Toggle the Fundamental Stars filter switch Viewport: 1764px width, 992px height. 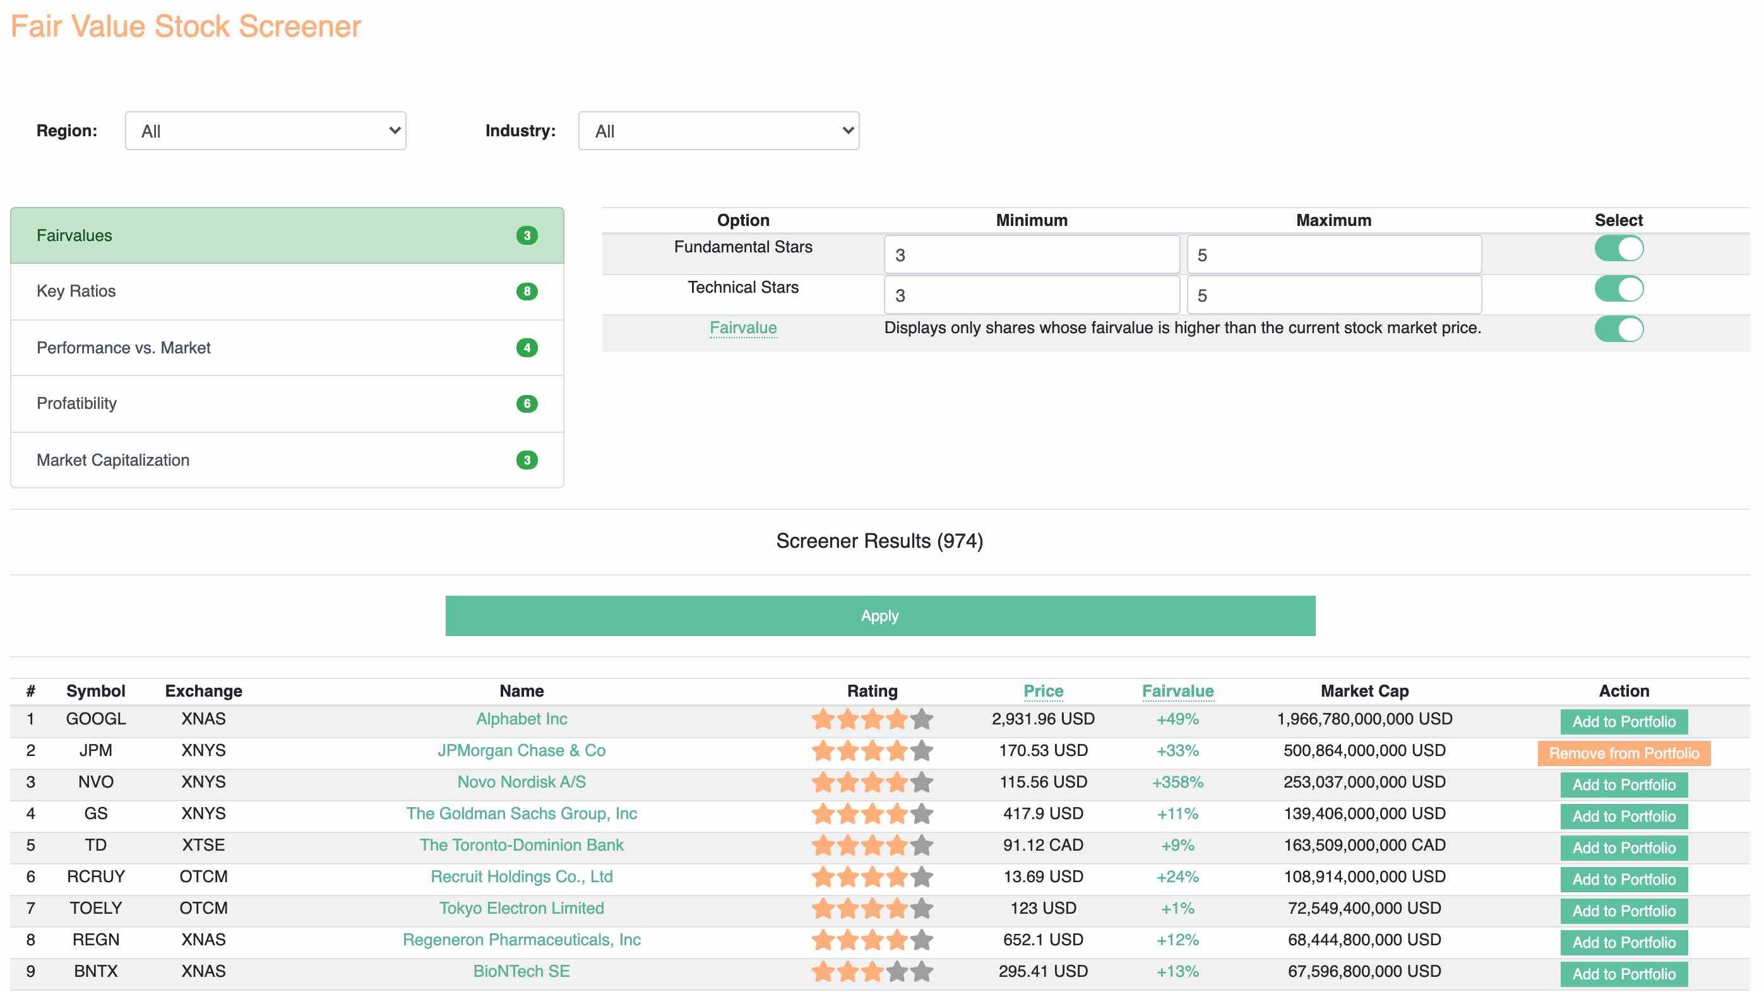click(x=1618, y=249)
